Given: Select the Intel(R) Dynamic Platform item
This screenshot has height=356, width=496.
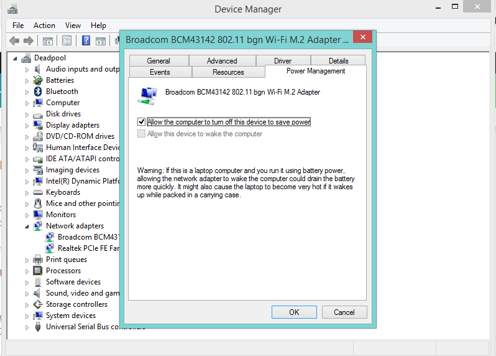Looking at the screenshot, I should click(83, 181).
